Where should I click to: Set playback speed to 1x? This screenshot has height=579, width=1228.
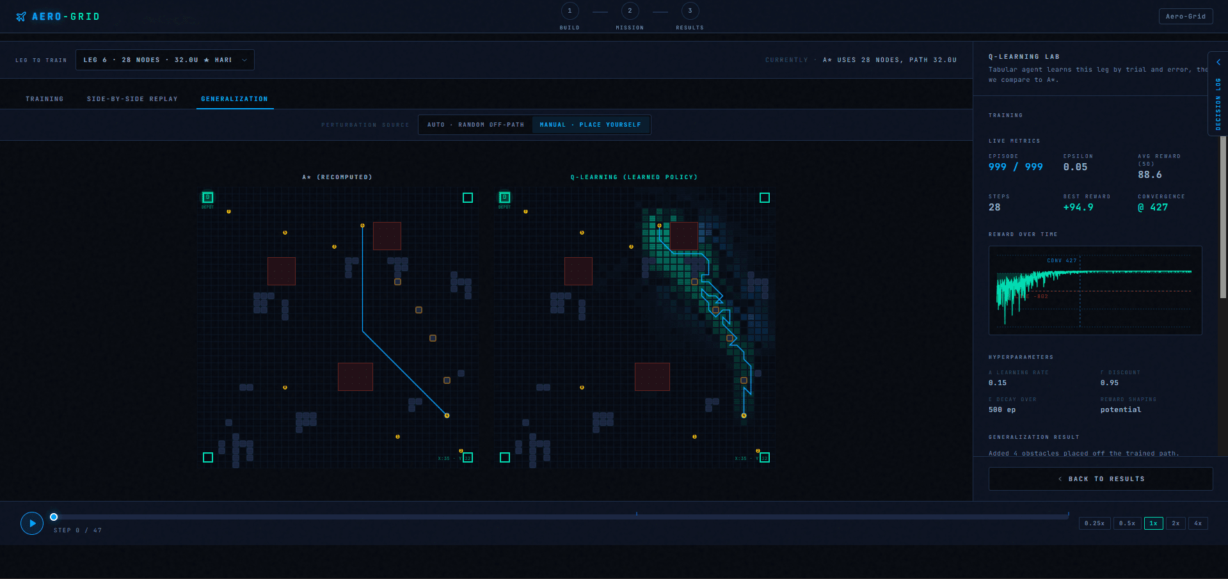[x=1153, y=523]
